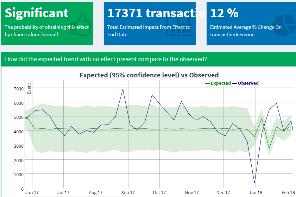Click the pie chart icon in 12 % box
296x197 pixels.
pos(284,25)
